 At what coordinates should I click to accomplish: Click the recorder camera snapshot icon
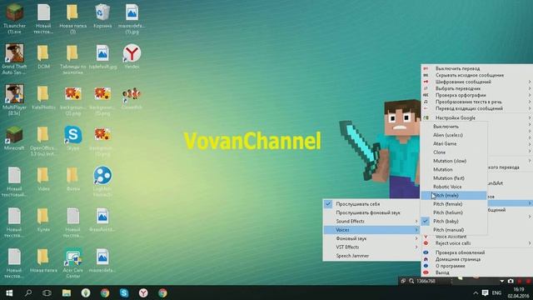click(511, 282)
